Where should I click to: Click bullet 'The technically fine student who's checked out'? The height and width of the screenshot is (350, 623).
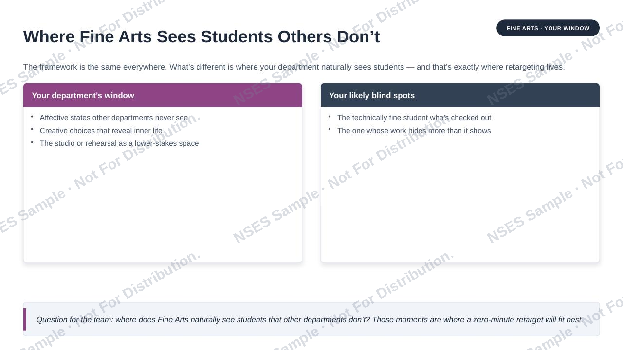414,118
